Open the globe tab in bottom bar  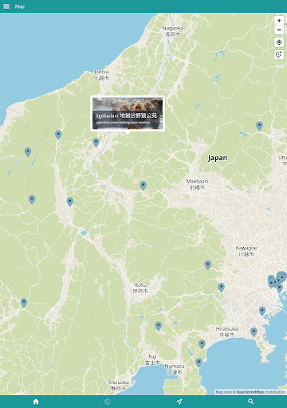coord(108,402)
